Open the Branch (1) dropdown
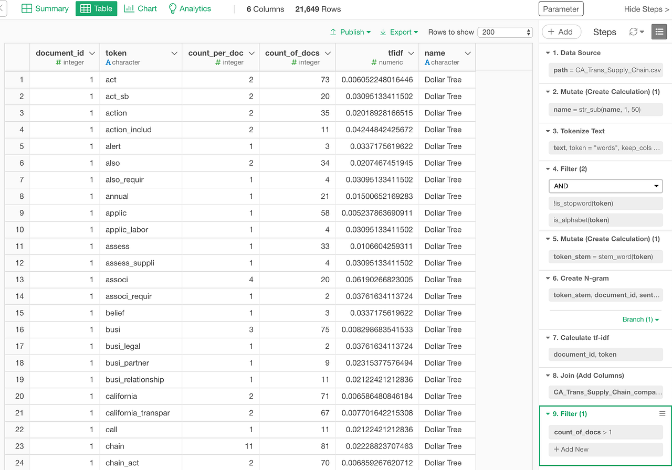Image resolution: width=672 pixels, height=470 pixels. 640,319
